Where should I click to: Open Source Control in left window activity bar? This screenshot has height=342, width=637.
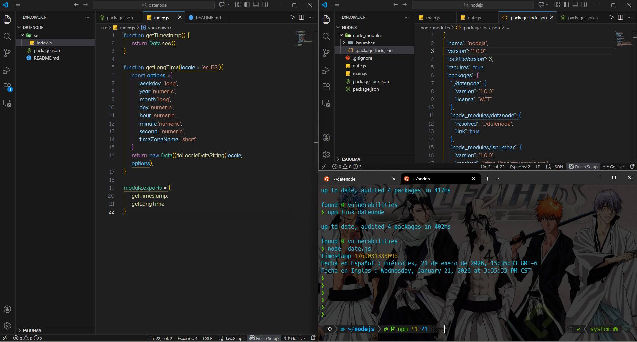click(7, 53)
